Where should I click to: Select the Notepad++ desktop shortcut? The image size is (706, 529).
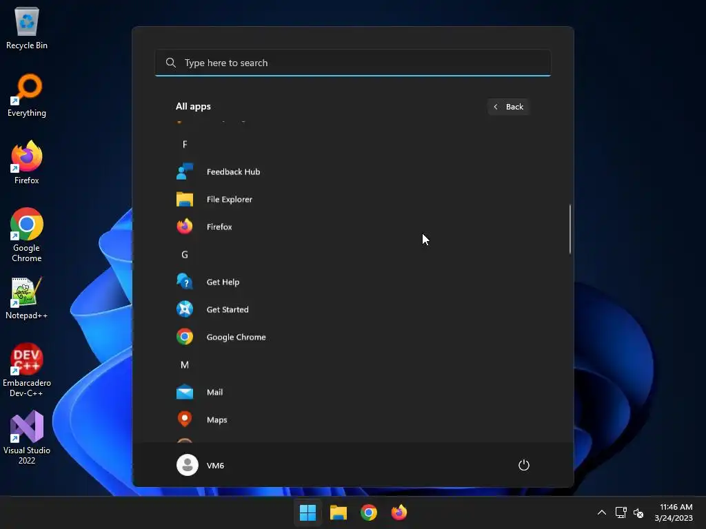(x=27, y=298)
